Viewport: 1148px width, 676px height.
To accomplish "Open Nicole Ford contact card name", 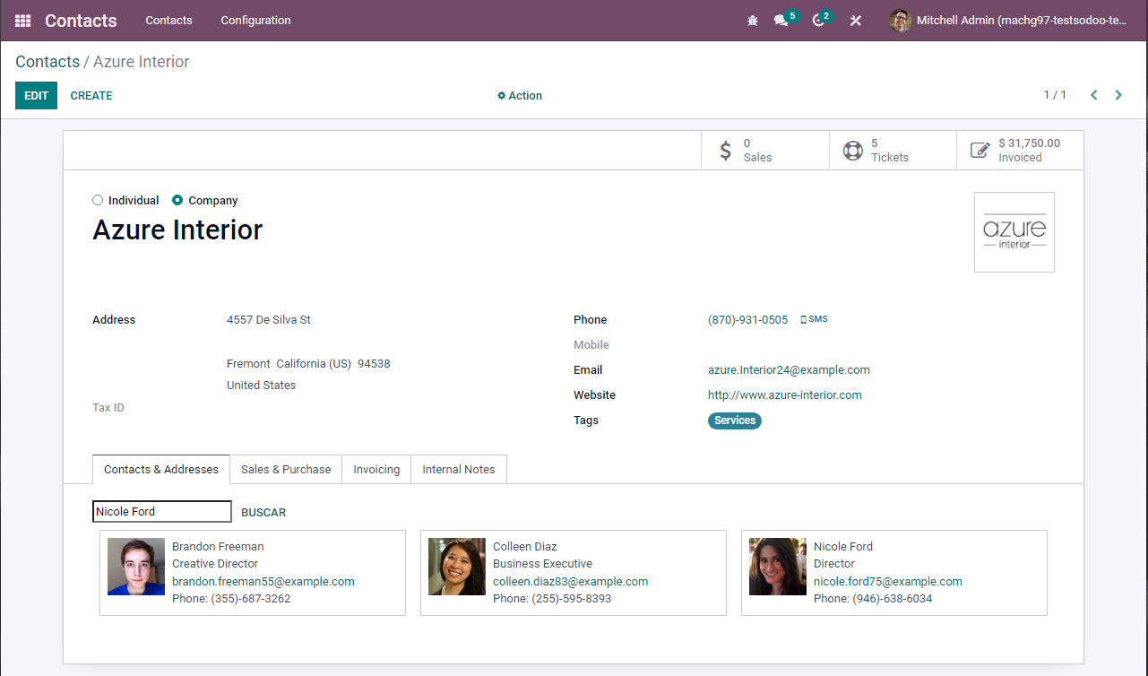I will tap(843, 547).
